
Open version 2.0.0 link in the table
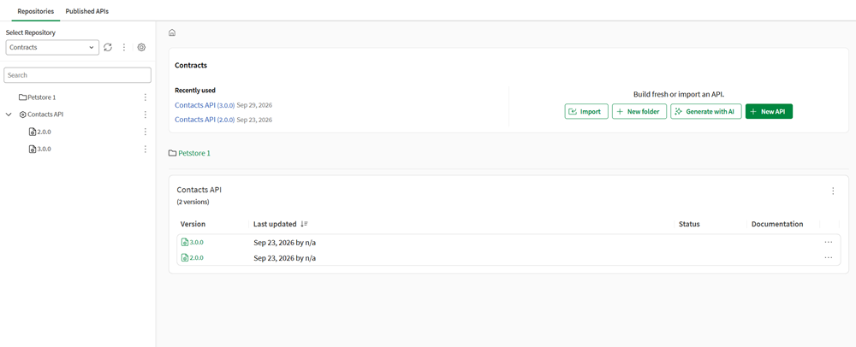pyautogui.click(x=197, y=257)
